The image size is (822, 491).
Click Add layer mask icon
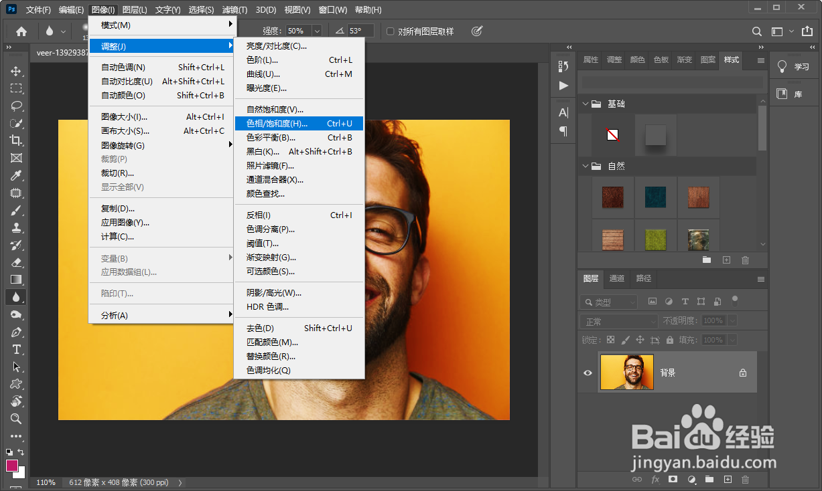coord(673,480)
